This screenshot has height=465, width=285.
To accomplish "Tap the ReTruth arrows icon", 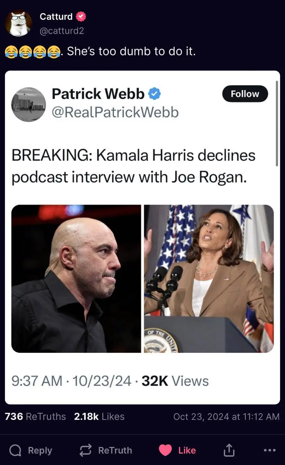I will point(86,450).
